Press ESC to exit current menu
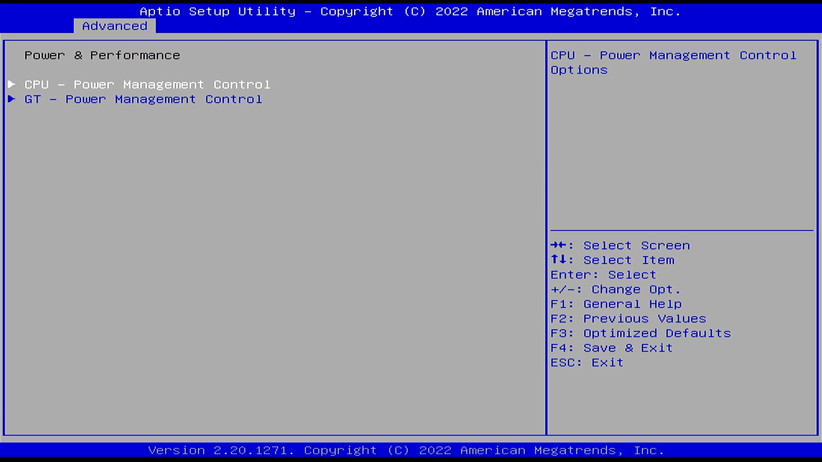Viewport: 822px width, 462px height. click(587, 361)
